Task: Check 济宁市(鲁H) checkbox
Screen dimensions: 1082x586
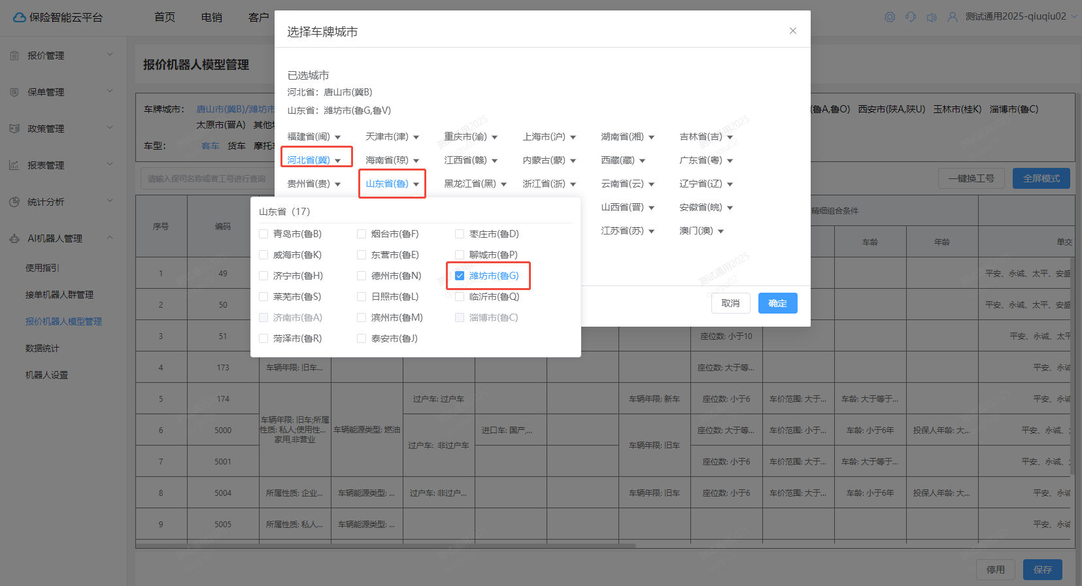Action: pos(263,276)
